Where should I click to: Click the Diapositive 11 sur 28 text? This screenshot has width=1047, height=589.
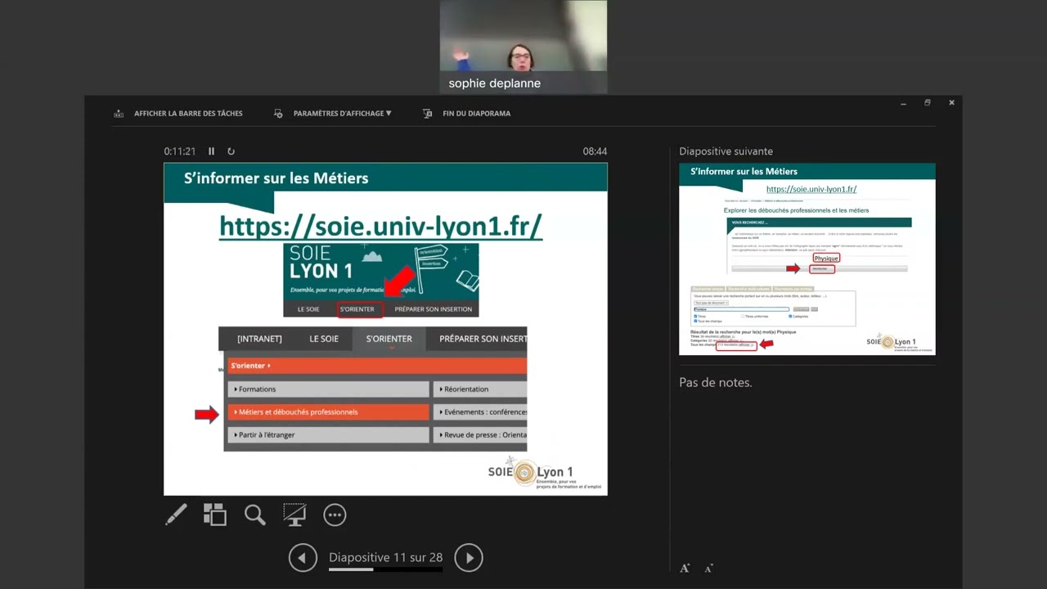[385, 557]
